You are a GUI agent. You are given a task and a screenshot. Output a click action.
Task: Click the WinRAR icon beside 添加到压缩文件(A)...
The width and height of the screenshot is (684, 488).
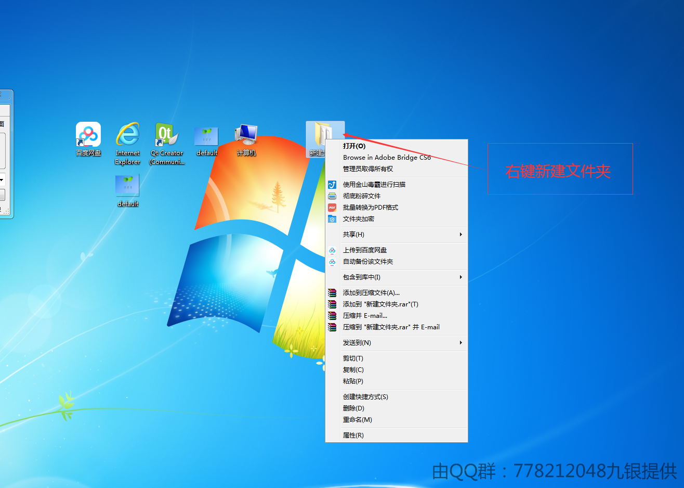point(332,293)
